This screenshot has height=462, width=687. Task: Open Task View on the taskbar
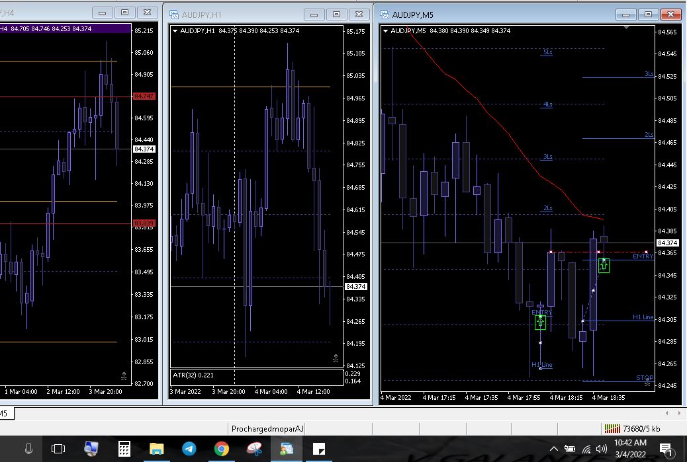pyautogui.click(x=58, y=449)
